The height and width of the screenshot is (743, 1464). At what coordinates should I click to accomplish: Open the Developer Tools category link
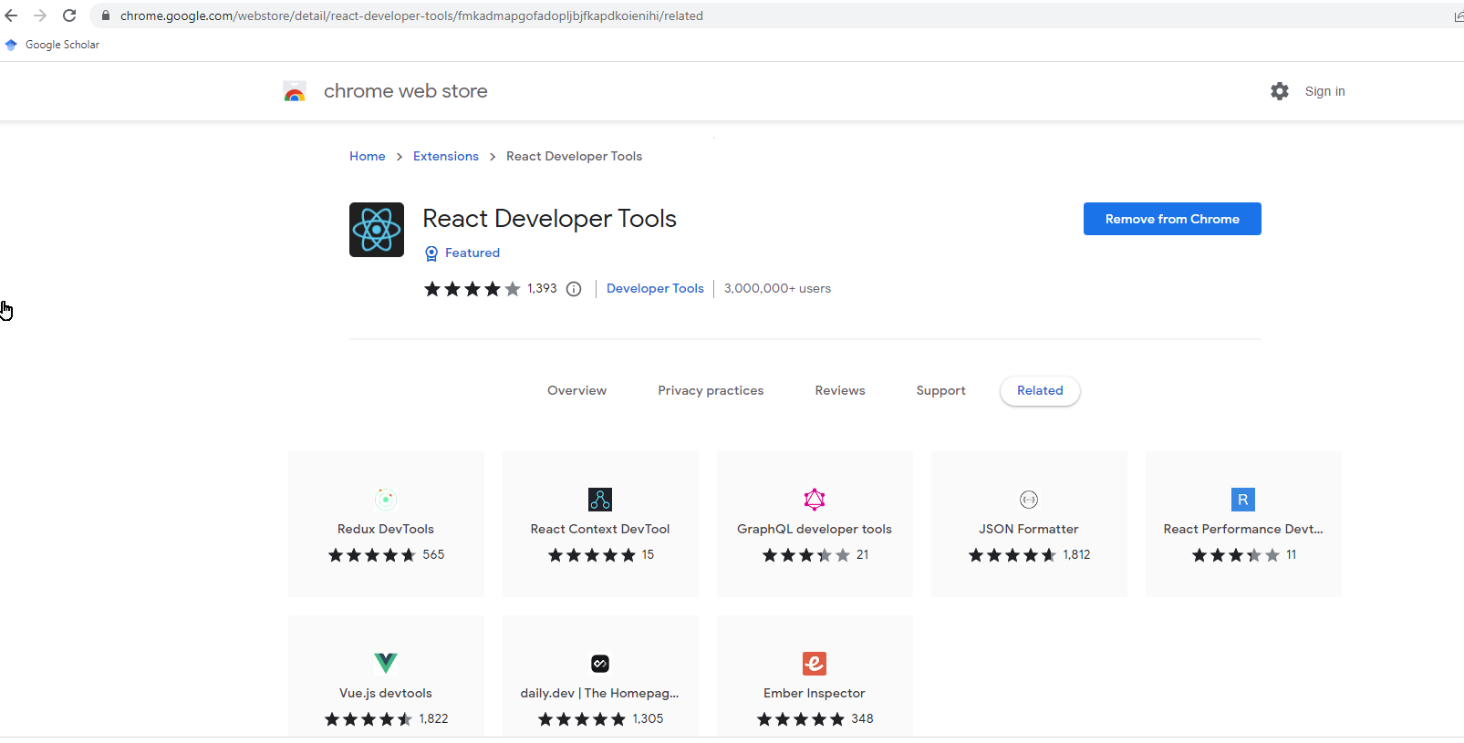click(655, 288)
